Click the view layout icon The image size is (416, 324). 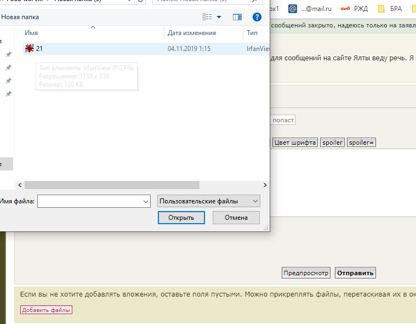coord(207,17)
